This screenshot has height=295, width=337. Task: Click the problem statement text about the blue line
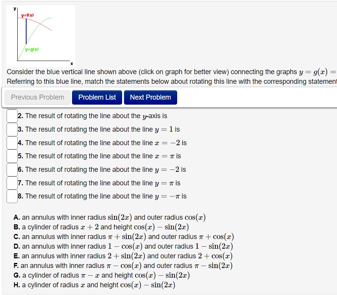(154, 72)
